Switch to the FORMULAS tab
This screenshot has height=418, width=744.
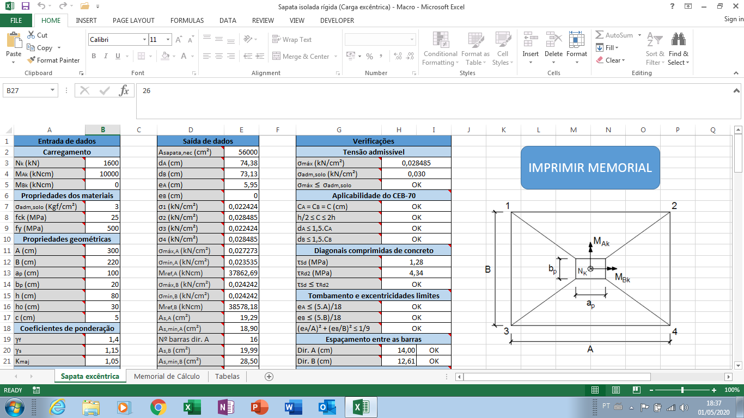[187, 20]
